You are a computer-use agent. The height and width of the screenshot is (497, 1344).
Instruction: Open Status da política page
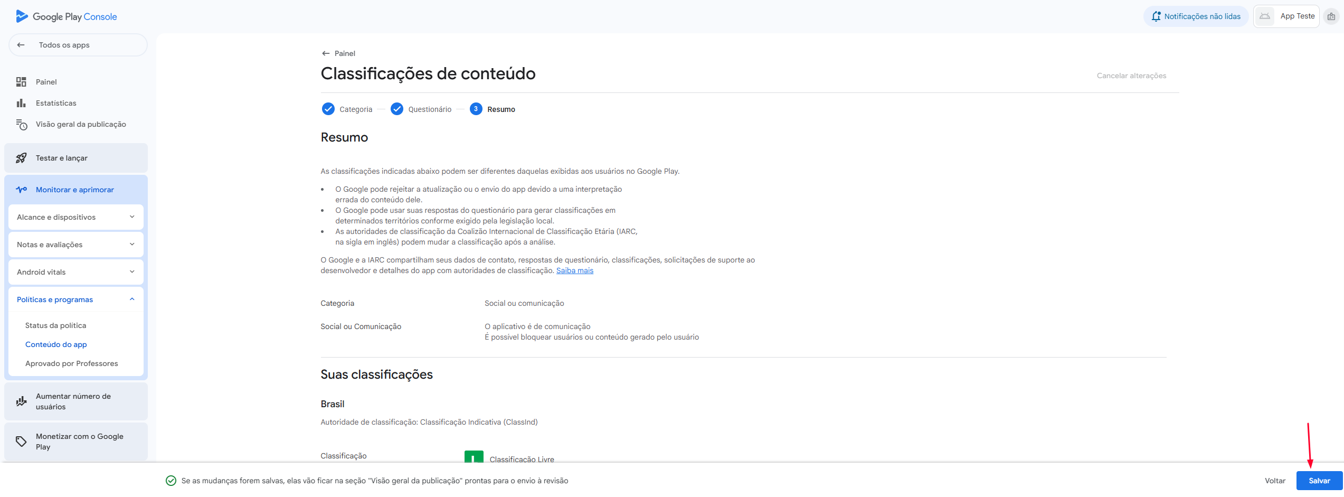coord(55,325)
